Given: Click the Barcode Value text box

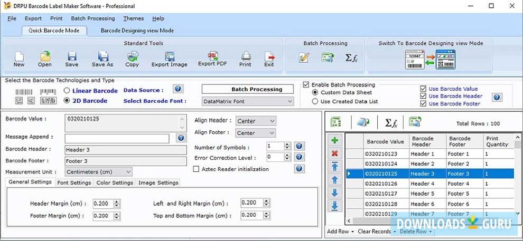Looking at the screenshot, I should point(125,123).
